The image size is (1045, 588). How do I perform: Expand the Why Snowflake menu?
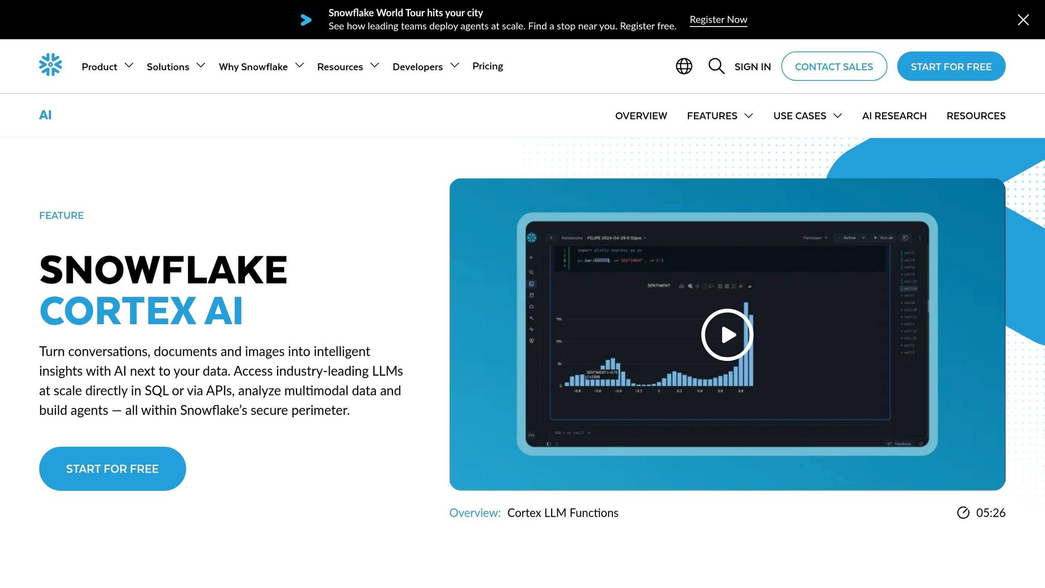click(x=261, y=66)
